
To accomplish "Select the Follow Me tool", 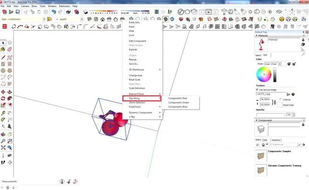I will coord(9,98).
